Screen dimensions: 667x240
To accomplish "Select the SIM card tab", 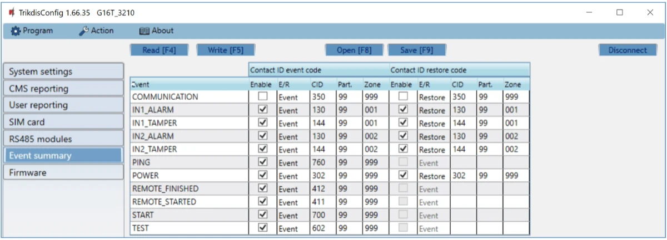I will click(63, 122).
